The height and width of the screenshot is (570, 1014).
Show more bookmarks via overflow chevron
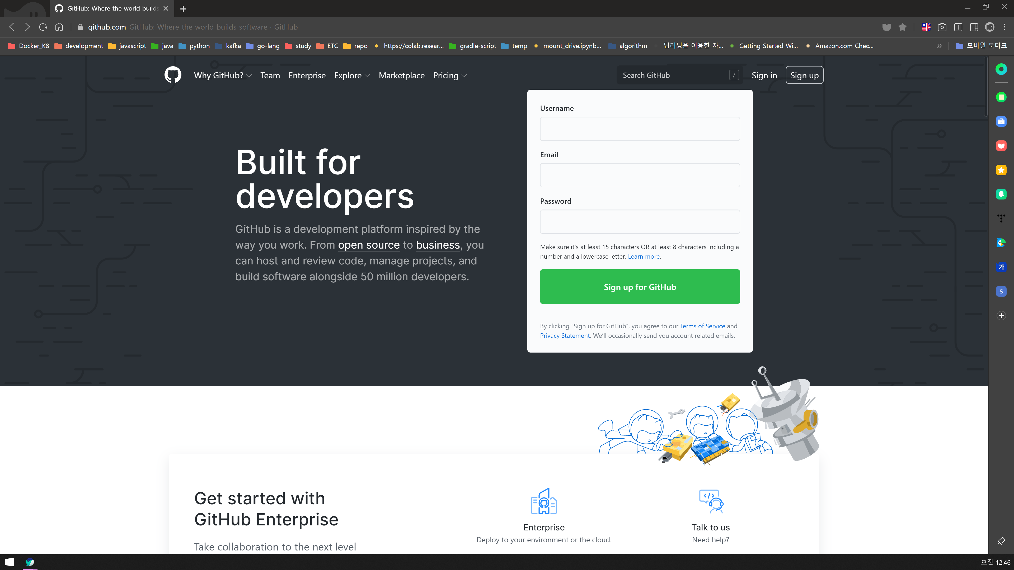click(940, 46)
